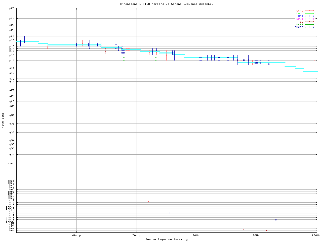Image resolution: width=322 pixels, height=241 pixels.
Task: Select the NCI legend marker sample
Action: [x=309, y=16]
